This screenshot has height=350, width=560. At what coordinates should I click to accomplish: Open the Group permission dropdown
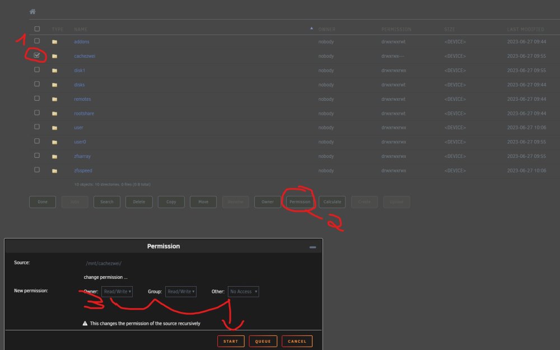coord(181,291)
